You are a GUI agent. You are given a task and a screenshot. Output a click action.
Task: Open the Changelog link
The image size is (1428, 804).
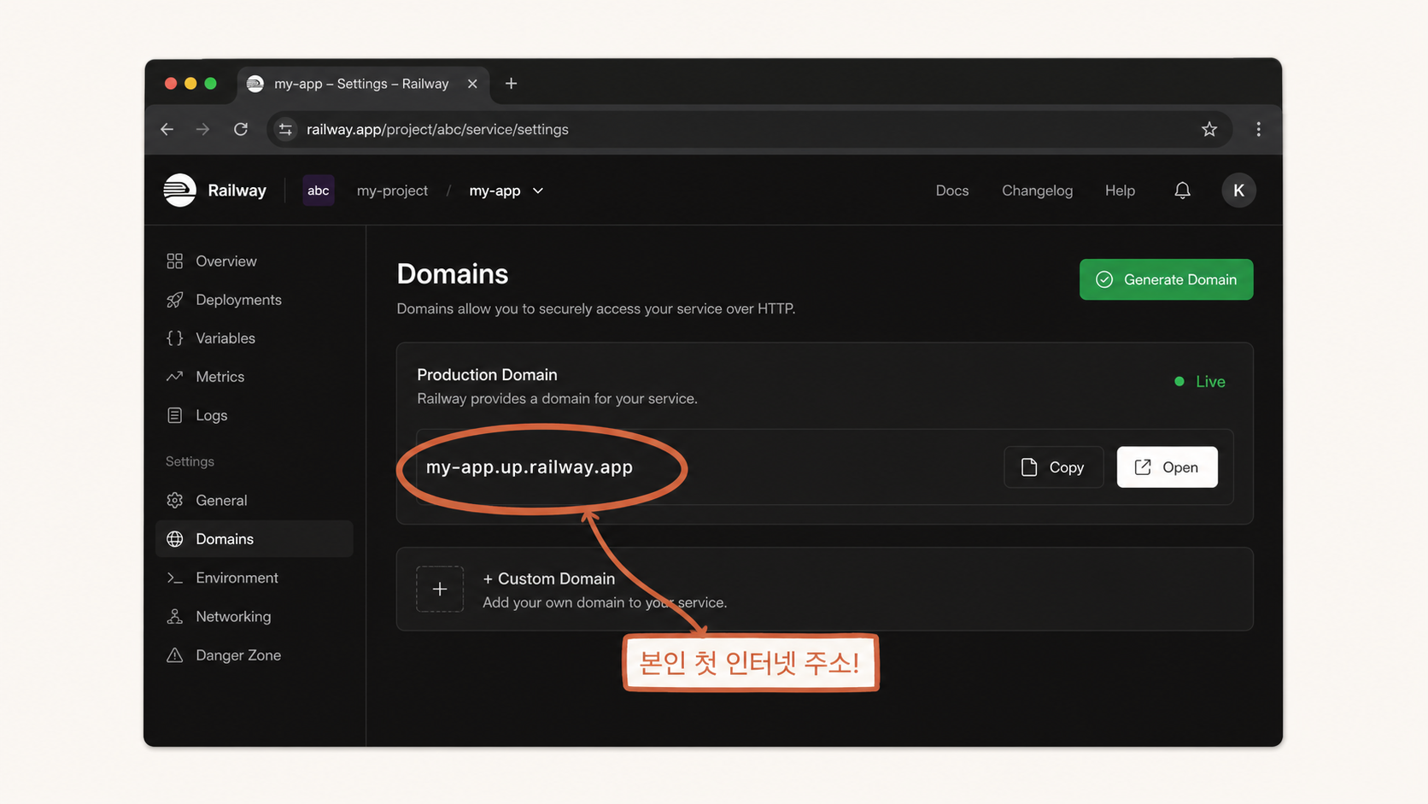pos(1037,191)
